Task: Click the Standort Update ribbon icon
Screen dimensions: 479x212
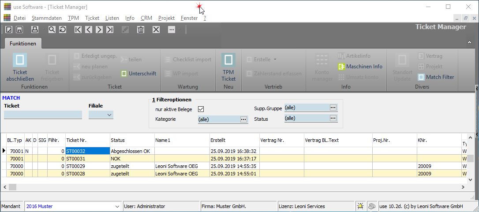Action: tap(402, 60)
